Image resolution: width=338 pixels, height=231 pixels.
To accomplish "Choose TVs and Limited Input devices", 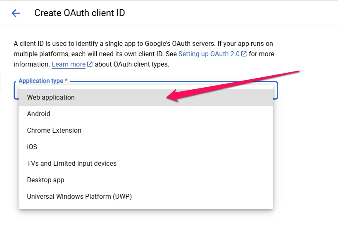I will 146,164.
